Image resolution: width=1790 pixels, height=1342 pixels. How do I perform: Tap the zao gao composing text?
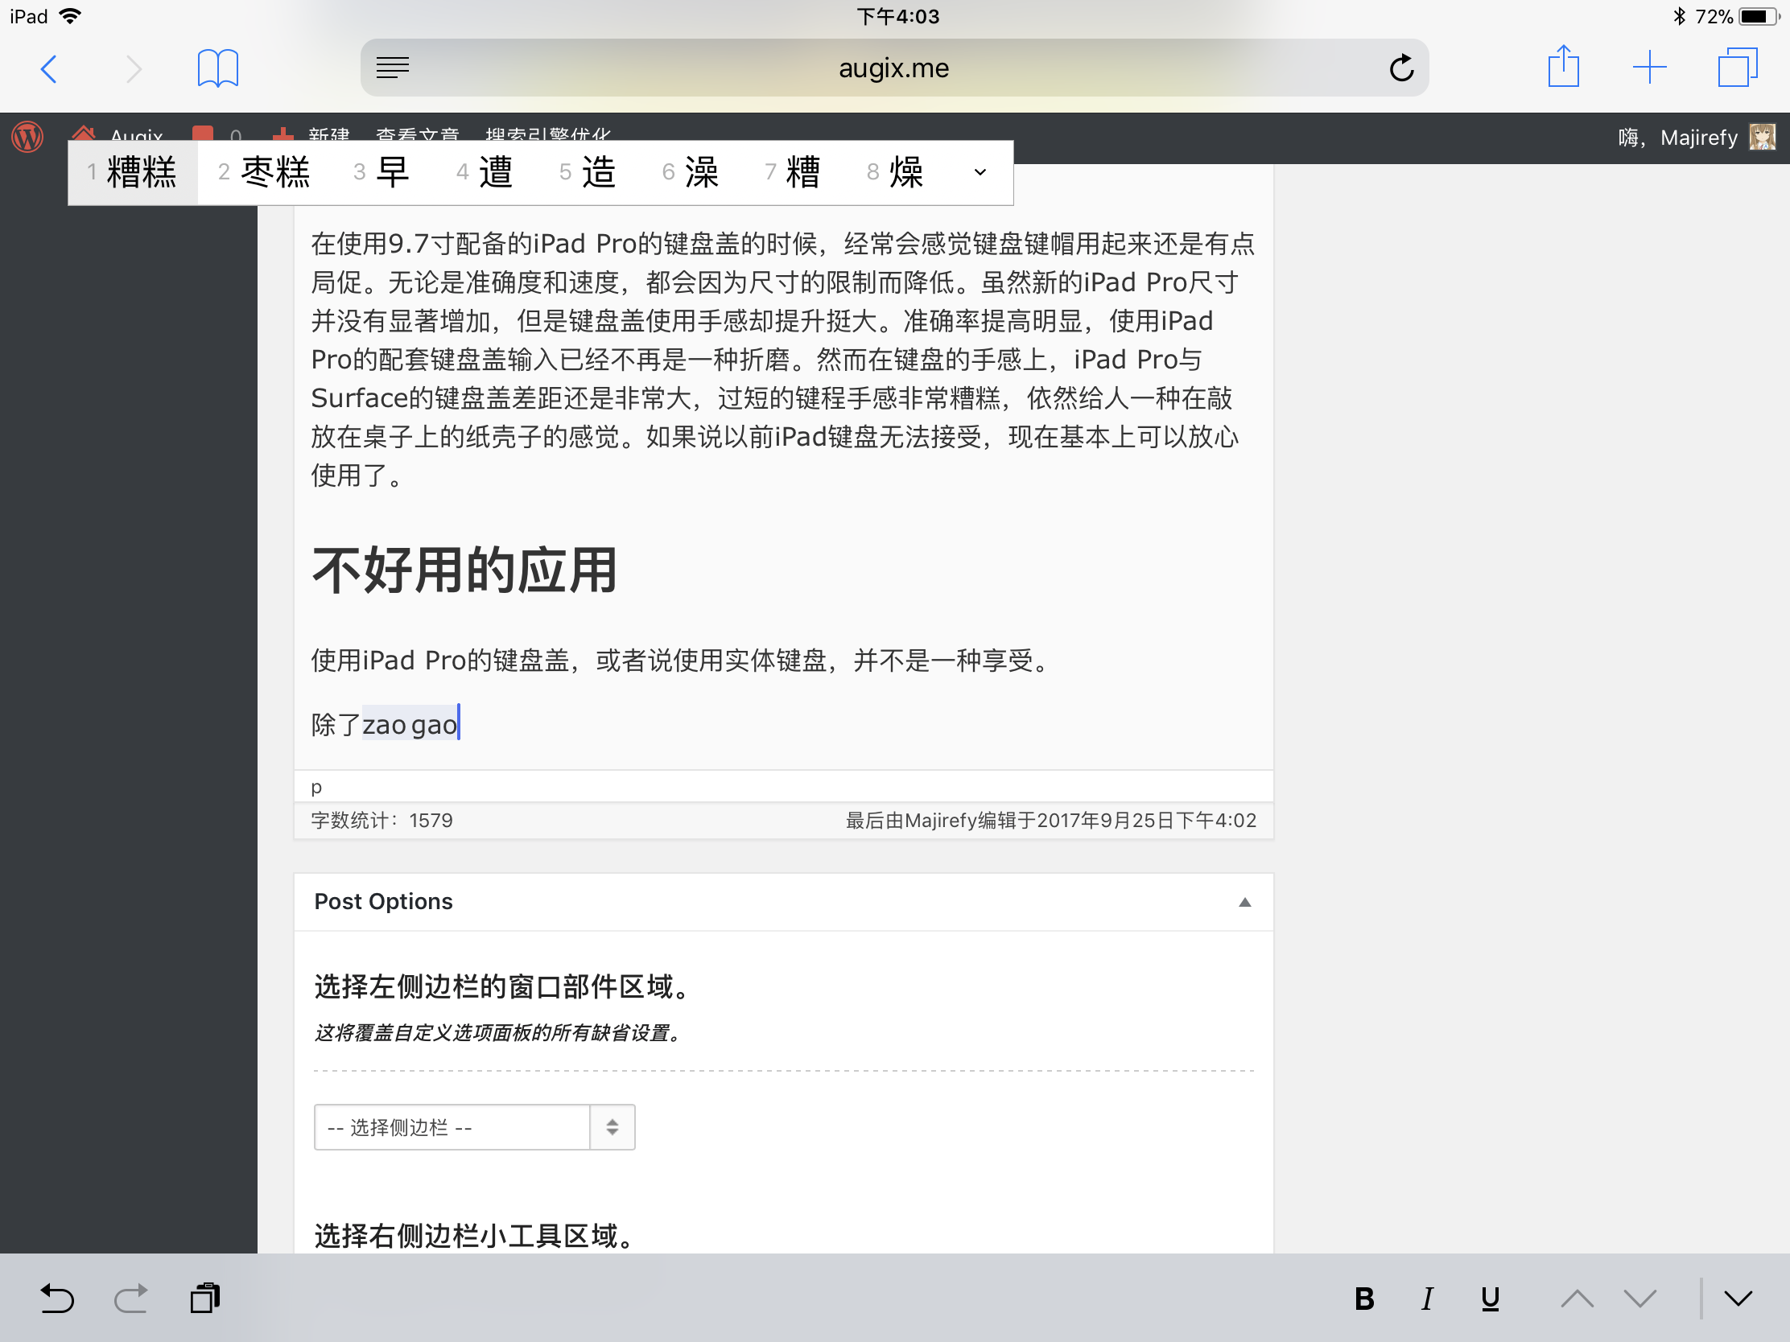tap(410, 724)
